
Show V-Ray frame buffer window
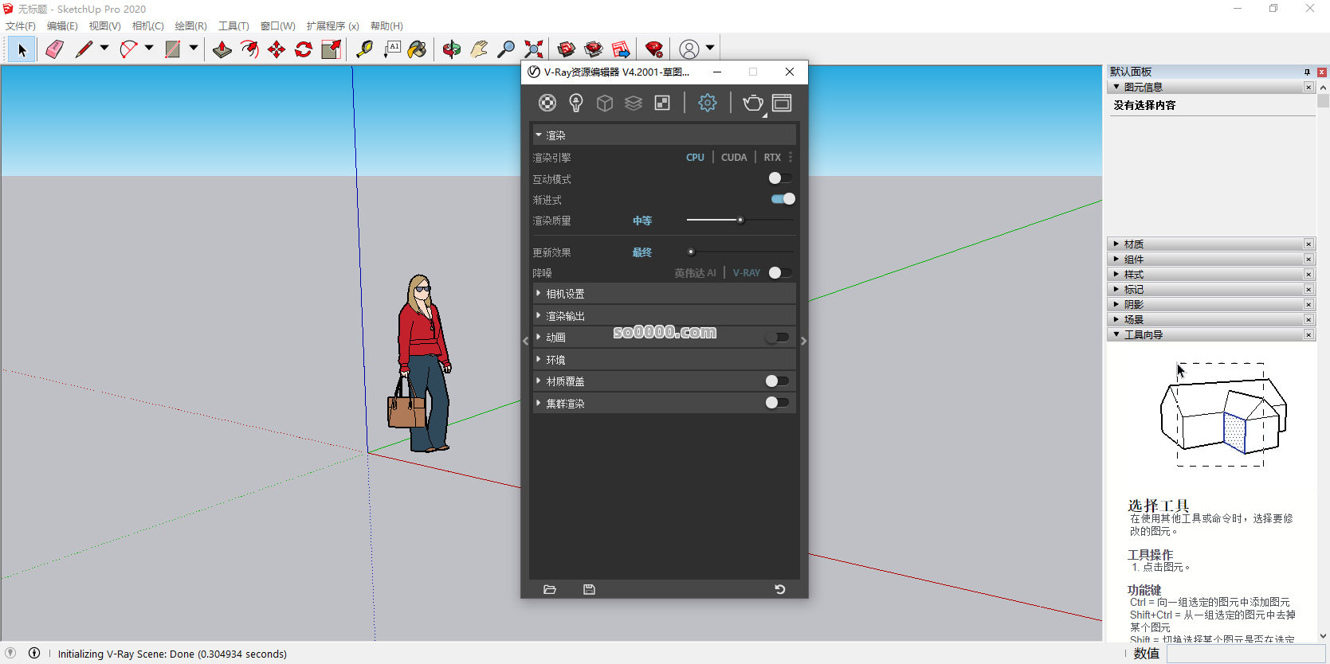click(782, 103)
